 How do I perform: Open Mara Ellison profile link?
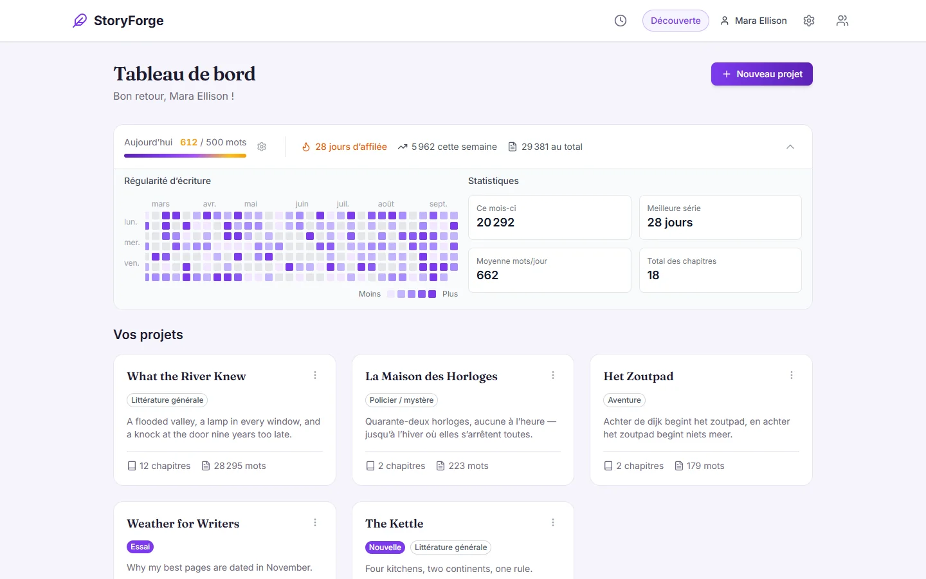(754, 21)
